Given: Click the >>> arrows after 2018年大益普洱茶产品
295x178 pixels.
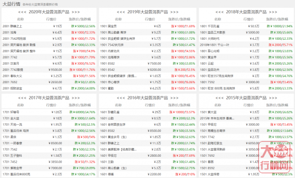Looking at the screenshot, I should (x=273, y=12).
